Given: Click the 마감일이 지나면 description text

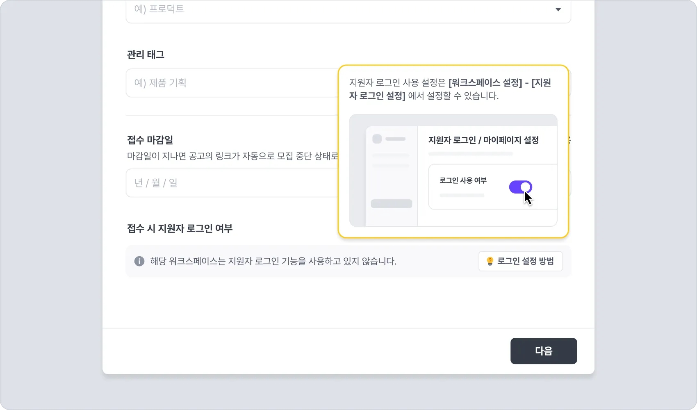Looking at the screenshot, I should 232,156.
